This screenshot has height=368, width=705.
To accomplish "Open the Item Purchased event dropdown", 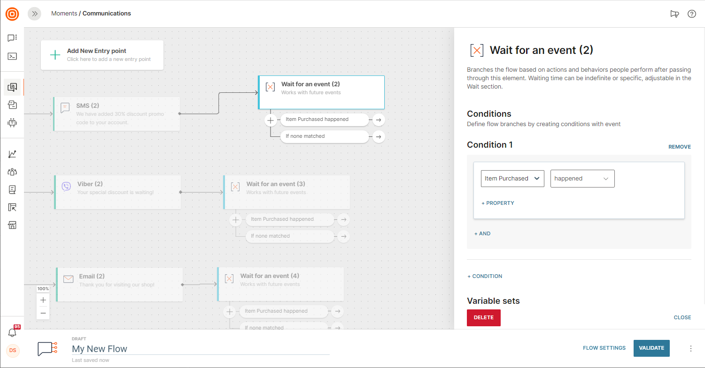I will click(x=512, y=179).
